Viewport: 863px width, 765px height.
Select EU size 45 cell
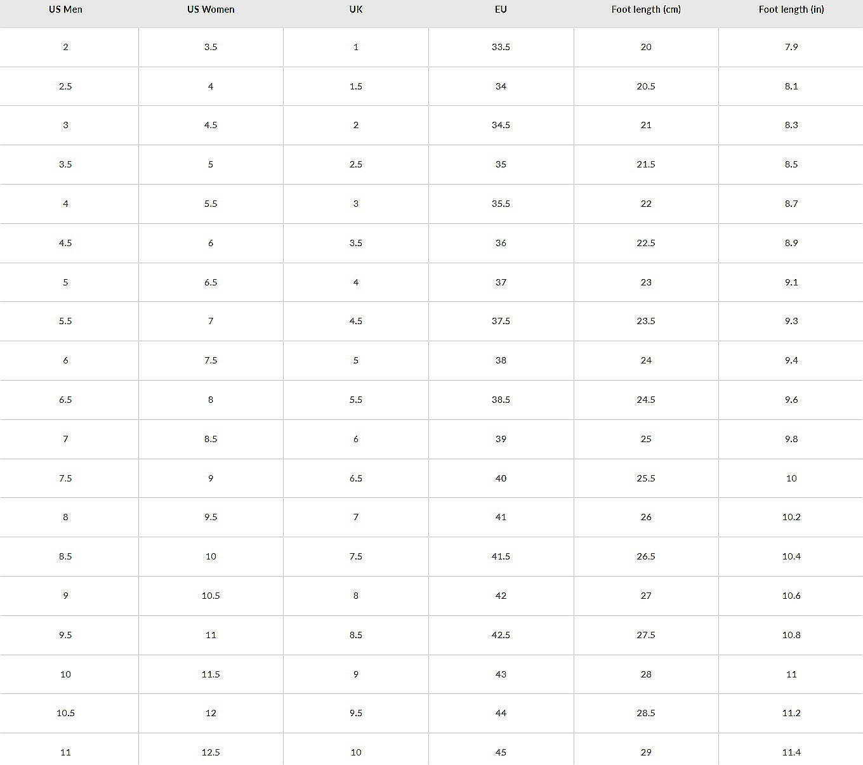[x=501, y=752]
